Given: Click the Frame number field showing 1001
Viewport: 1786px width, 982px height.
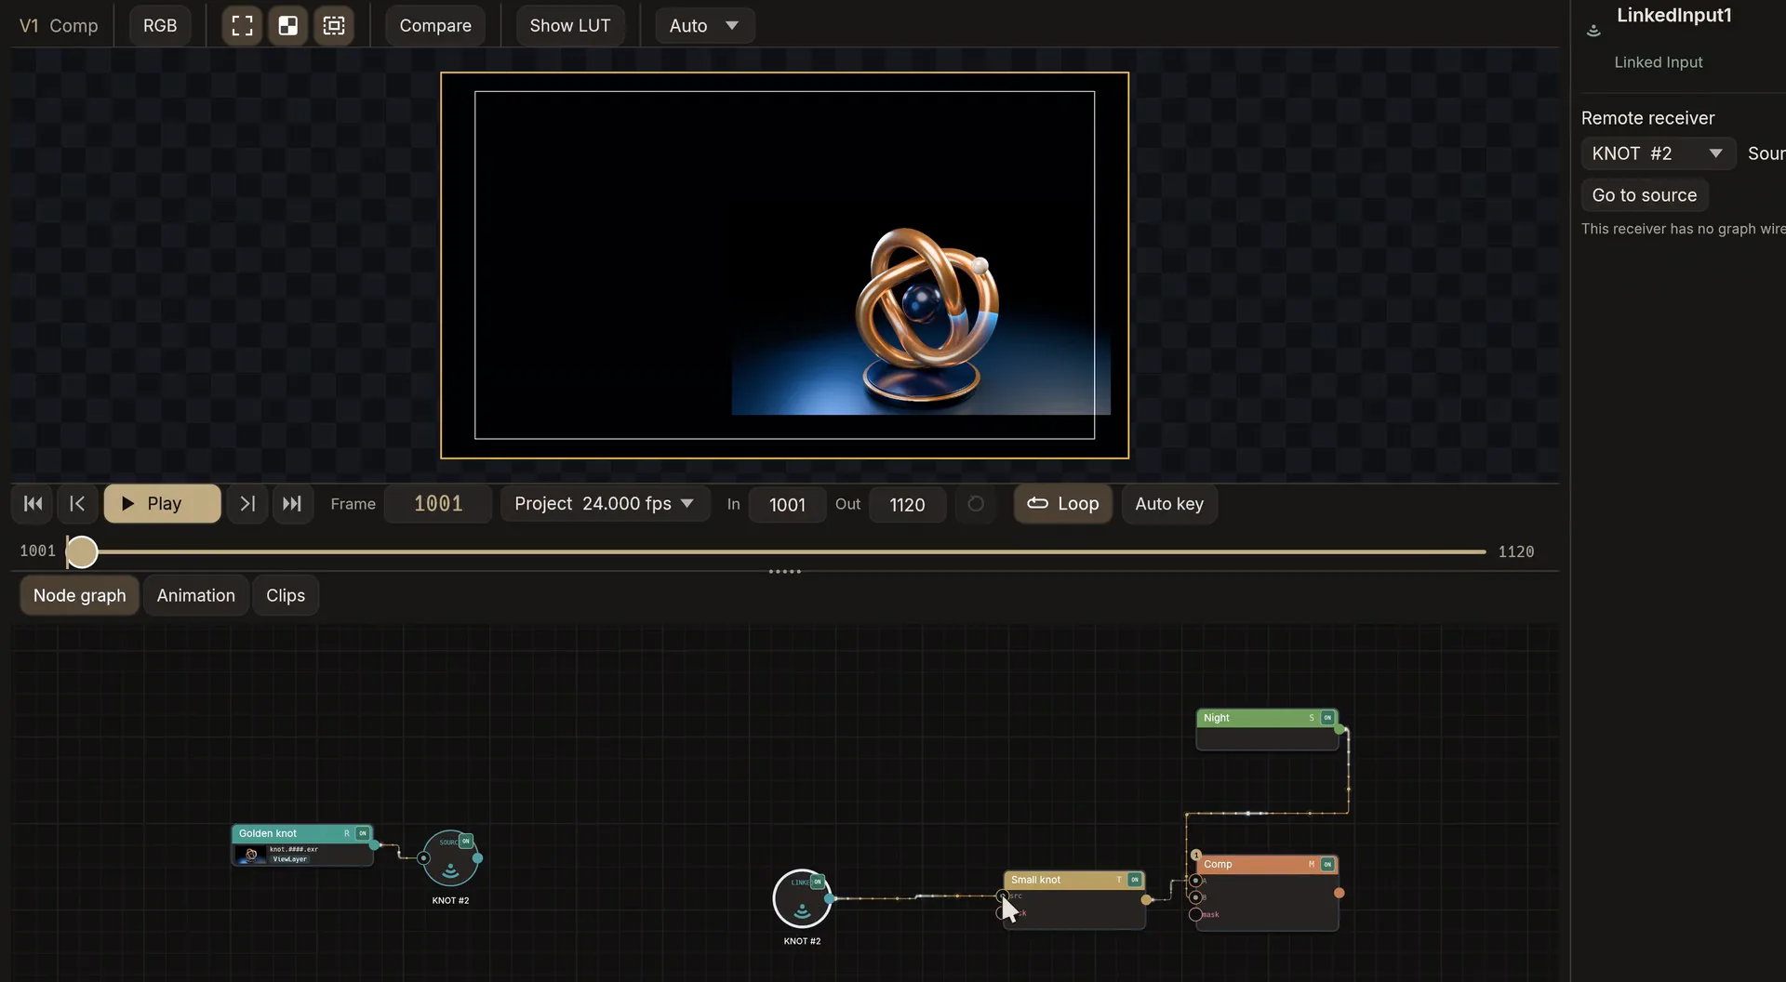Looking at the screenshot, I should (438, 503).
